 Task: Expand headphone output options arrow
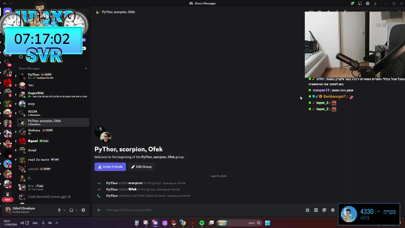77,210
